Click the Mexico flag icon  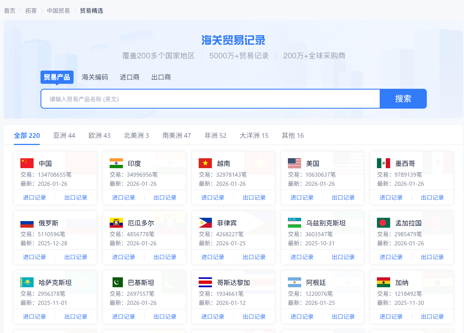(x=383, y=163)
